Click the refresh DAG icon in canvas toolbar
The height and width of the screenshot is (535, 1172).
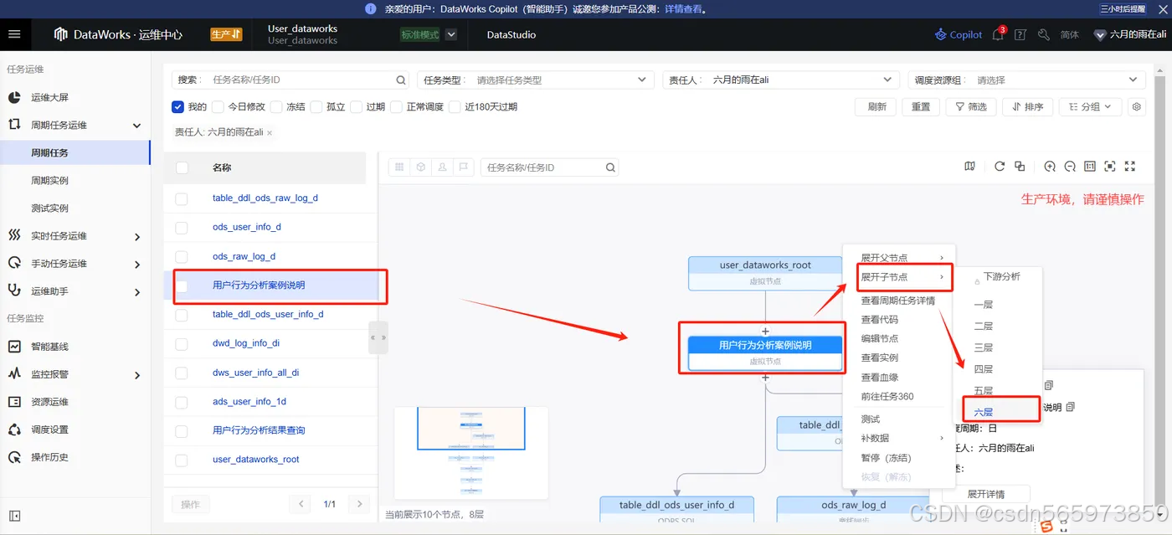click(x=1000, y=167)
